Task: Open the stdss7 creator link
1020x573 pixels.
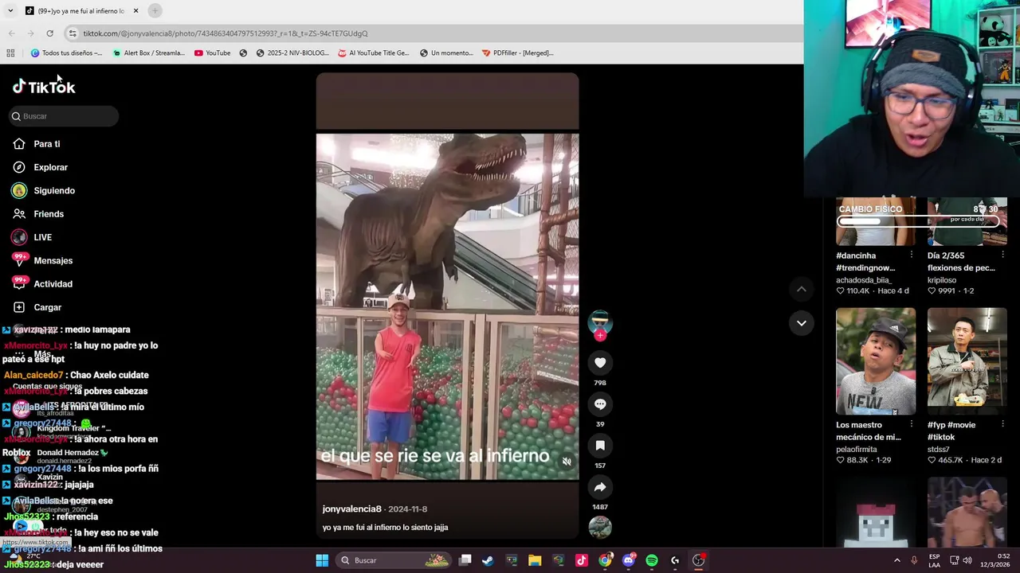Action: click(x=938, y=450)
